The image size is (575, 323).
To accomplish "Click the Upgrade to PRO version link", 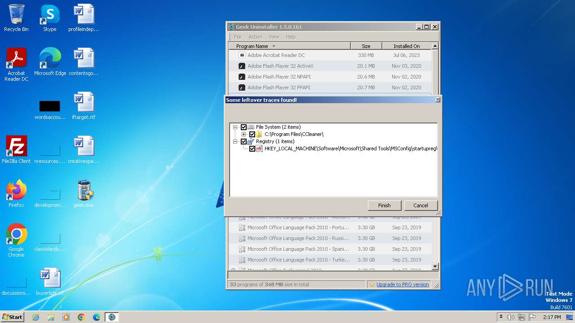I will coord(402,284).
